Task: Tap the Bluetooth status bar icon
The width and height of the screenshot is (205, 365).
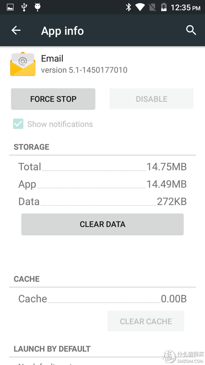Action: coord(128,7)
